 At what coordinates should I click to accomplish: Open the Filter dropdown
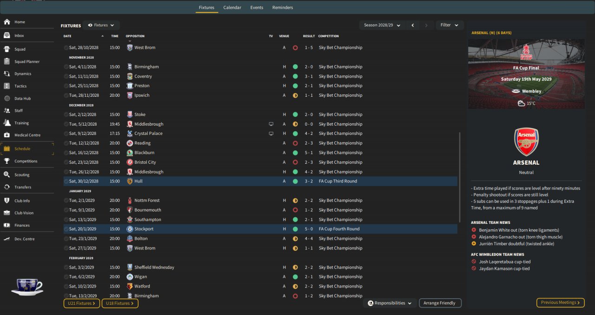click(x=450, y=25)
